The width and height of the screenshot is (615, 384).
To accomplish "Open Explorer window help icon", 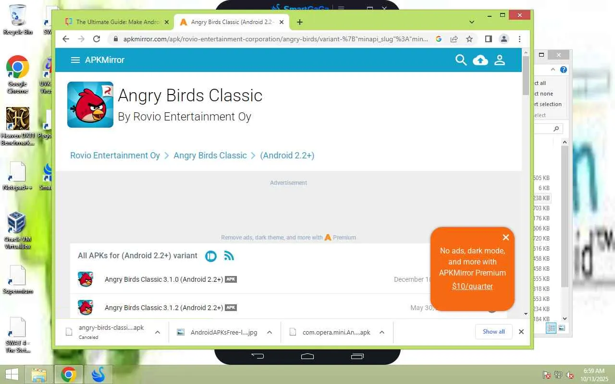I will click(x=564, y=70).
